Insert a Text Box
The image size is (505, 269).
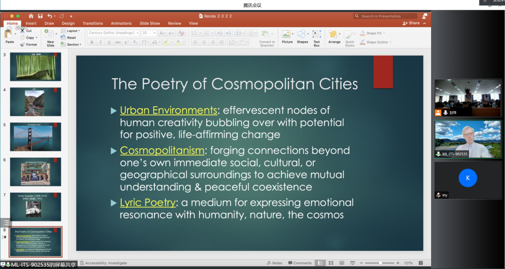317,38
